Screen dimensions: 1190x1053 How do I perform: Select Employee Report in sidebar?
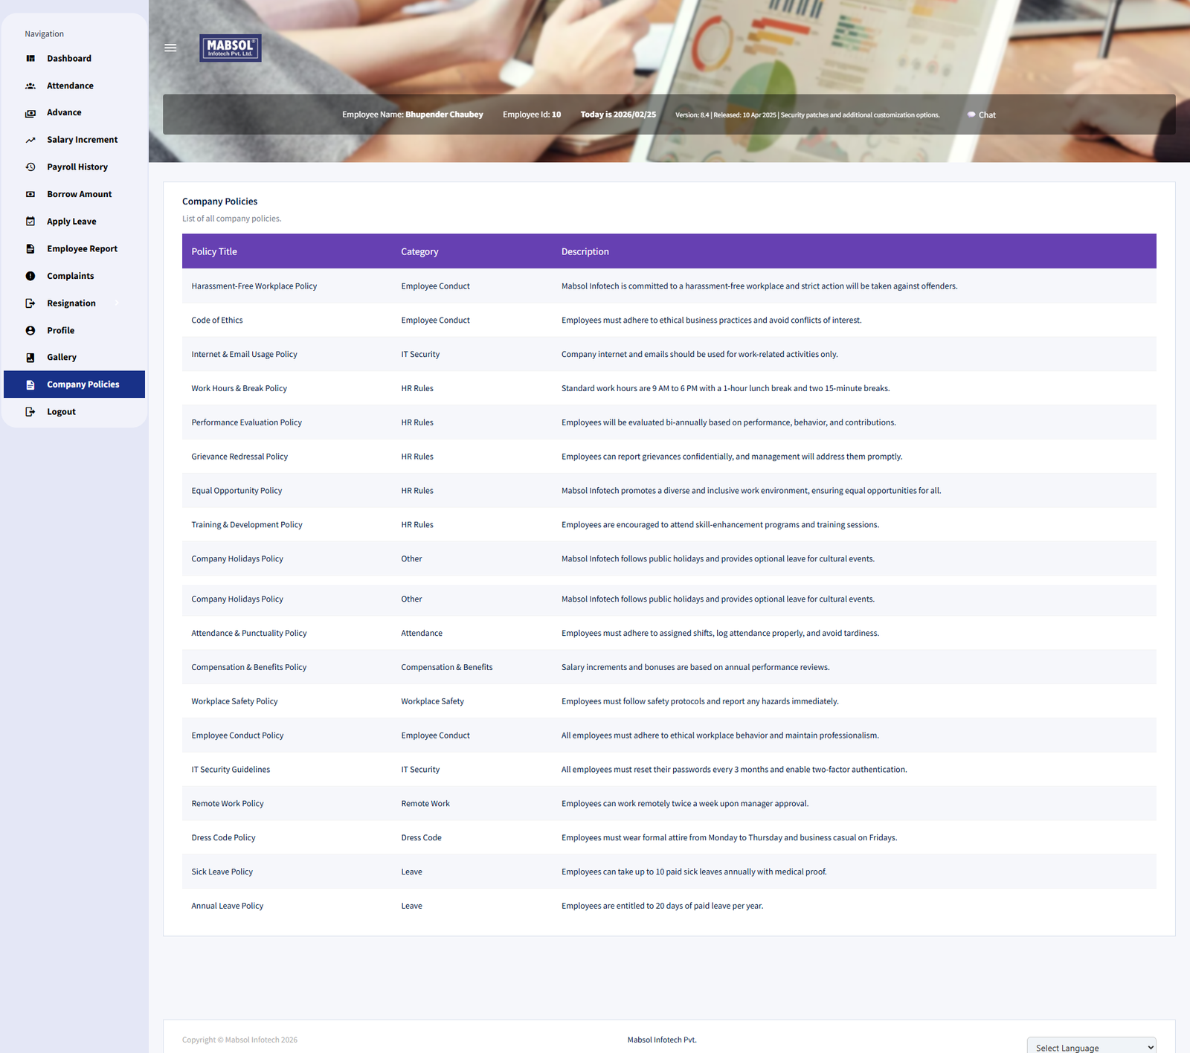click(x=82, y=249)
